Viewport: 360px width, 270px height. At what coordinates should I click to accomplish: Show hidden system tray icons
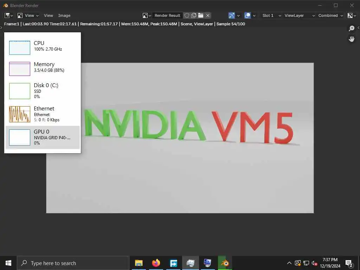click(x=289, y=263)
